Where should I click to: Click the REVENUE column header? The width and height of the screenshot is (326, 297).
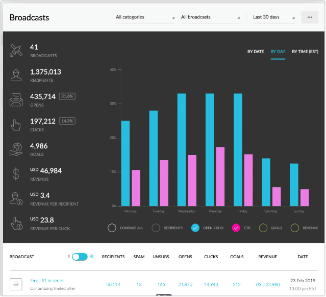click(267, 257)
